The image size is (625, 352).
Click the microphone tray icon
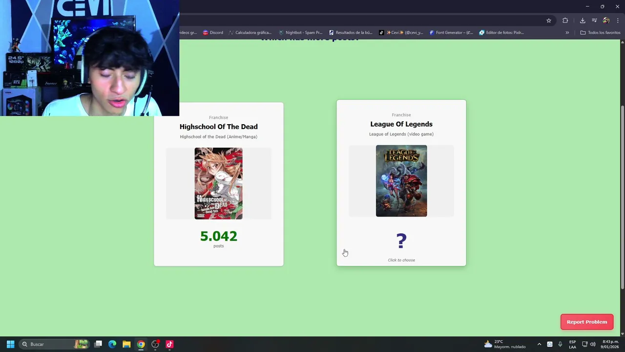[560, 344]
